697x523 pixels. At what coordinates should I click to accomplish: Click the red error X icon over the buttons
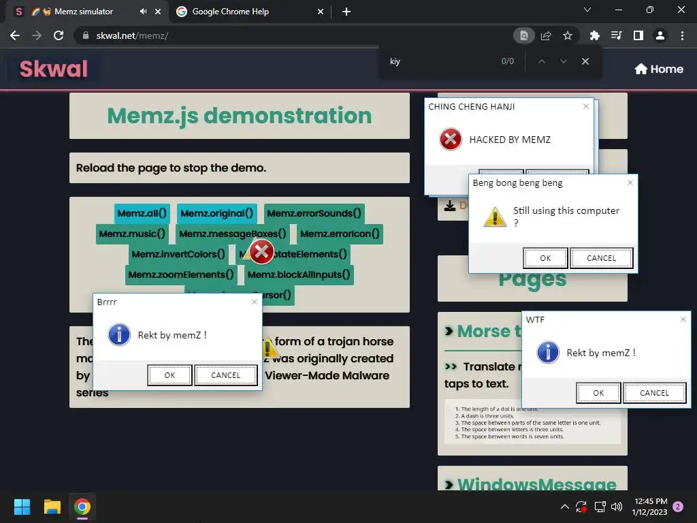(x=261, y=252)
